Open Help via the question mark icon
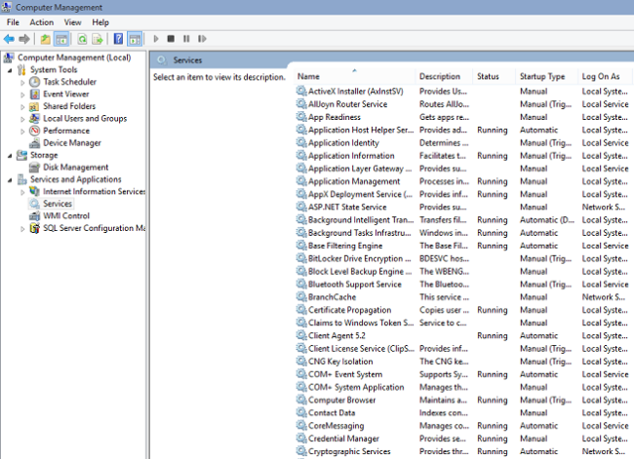This screenshot has height=459, width=634. click(118, 39)
